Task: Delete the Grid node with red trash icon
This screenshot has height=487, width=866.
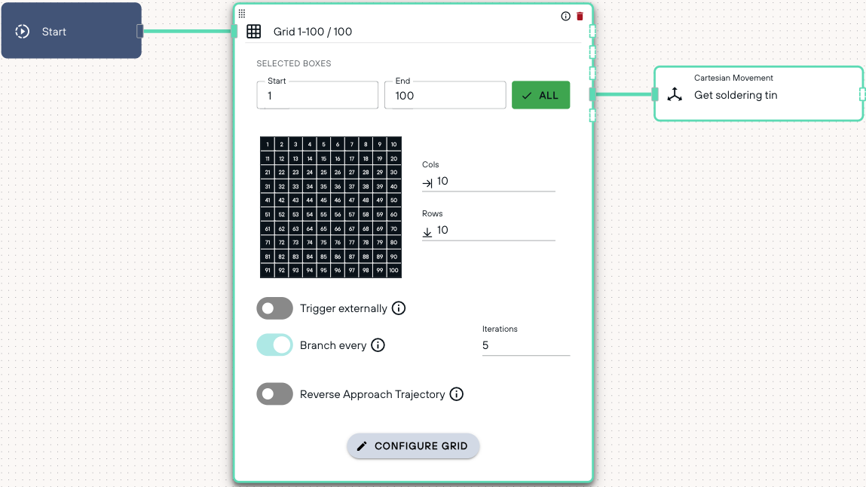Action: pyautogui.click(x=580, y=16)
